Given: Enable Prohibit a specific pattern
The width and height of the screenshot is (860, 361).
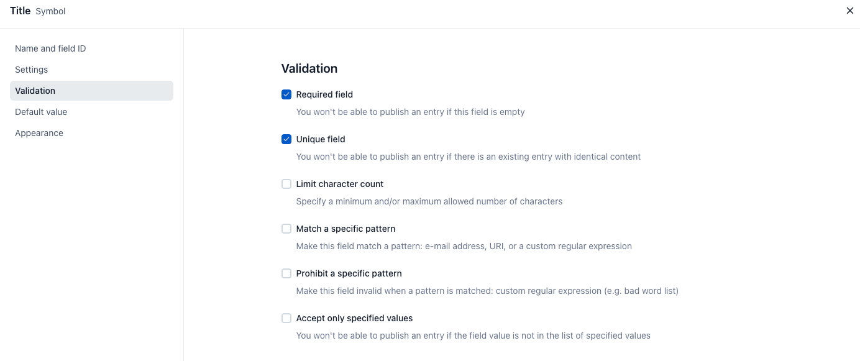Looking at the screenshot, I should [x=286, y=273].
